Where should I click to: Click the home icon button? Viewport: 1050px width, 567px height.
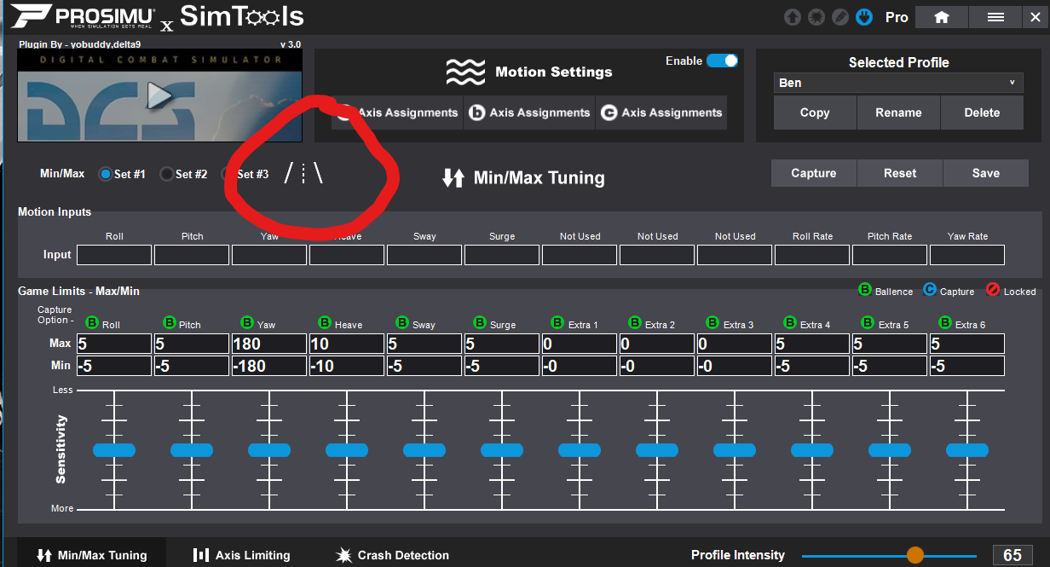[942, 17]
